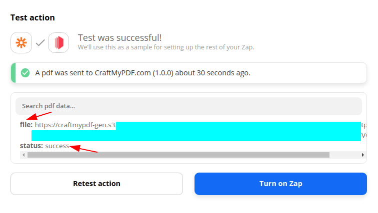Focus the Search pdf data field

(188, 106)
